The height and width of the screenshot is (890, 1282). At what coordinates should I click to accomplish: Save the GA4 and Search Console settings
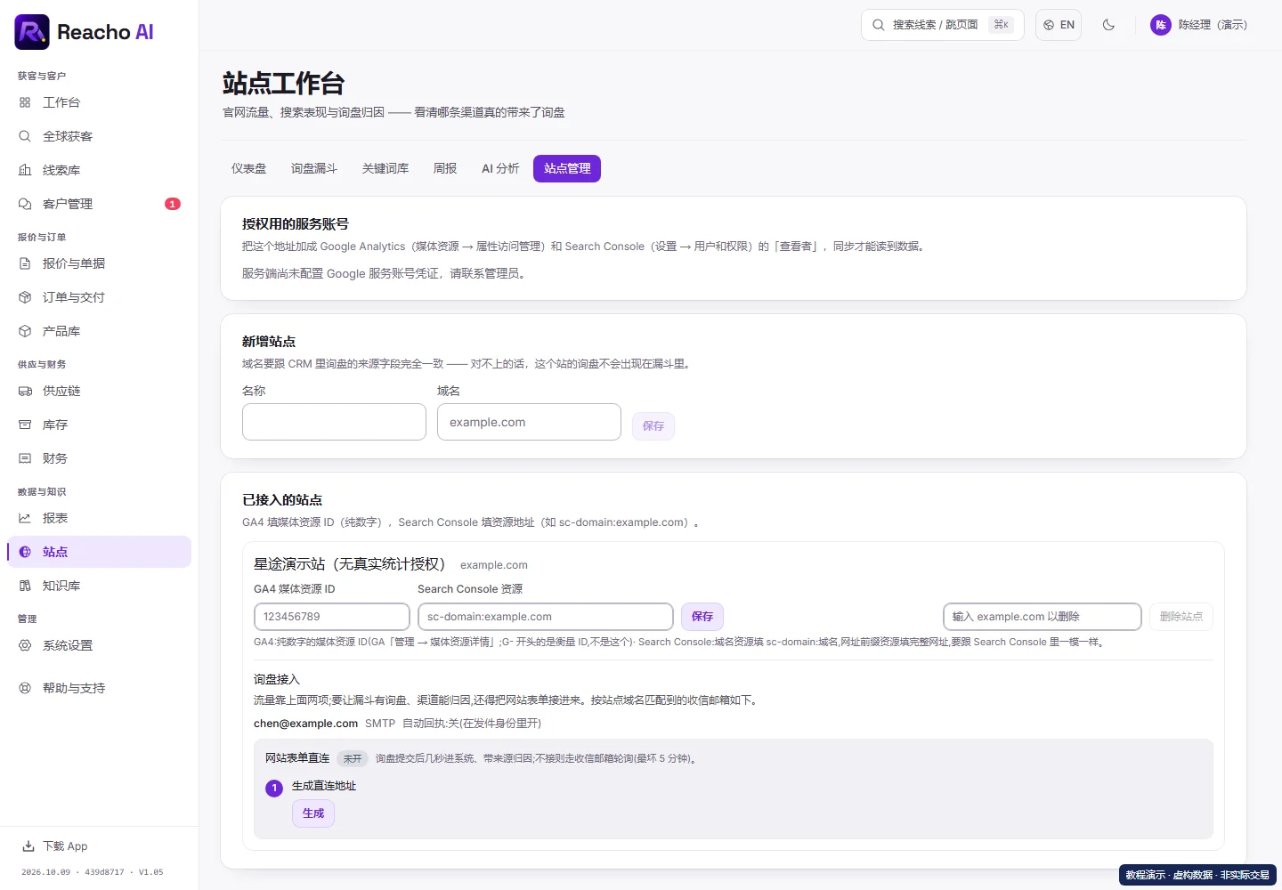pyautogui.click(x=702, y=617)
